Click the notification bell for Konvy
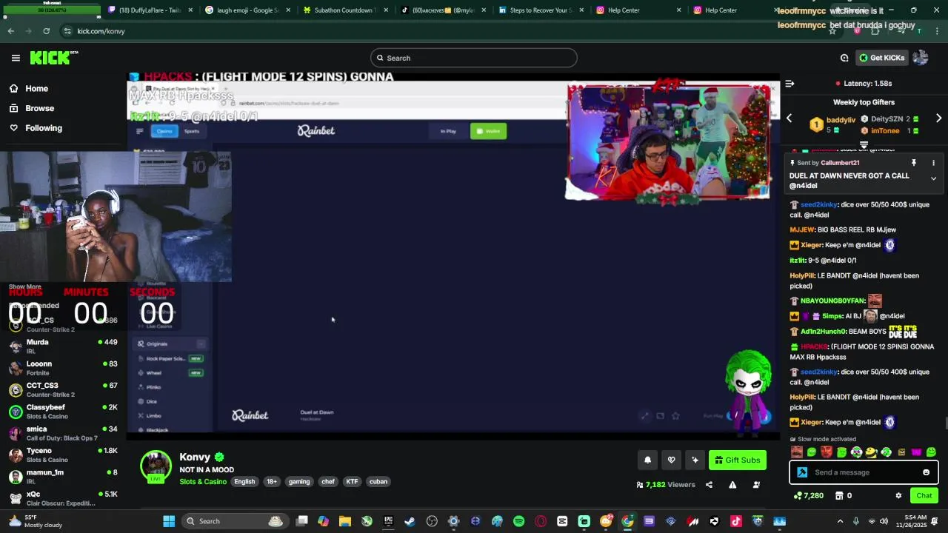948x533 pixels. click(647, 460)
